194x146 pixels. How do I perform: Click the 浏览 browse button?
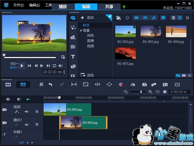(87, 75)
